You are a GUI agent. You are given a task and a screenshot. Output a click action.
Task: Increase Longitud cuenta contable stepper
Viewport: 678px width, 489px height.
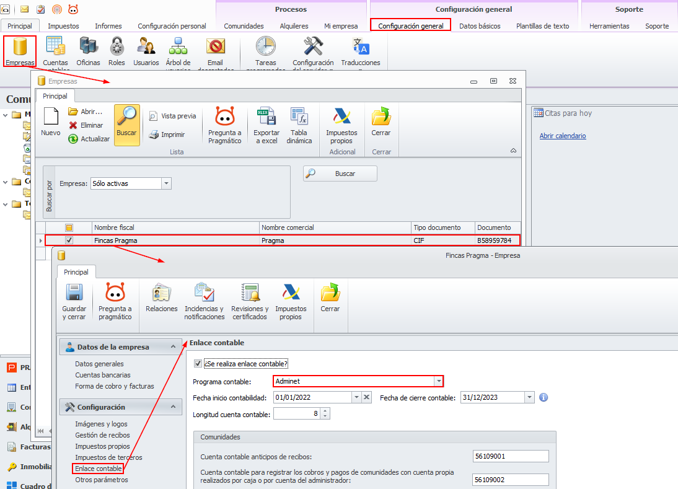pyautogui.click(x=325, y=411)
